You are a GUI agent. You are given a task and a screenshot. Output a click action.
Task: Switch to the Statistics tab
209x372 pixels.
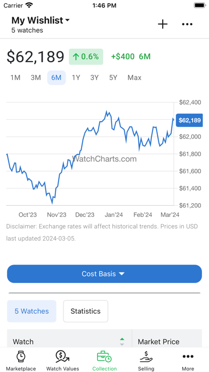[85, 311]
